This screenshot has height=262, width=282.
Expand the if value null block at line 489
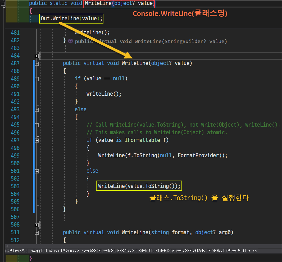tap(37, 79)
